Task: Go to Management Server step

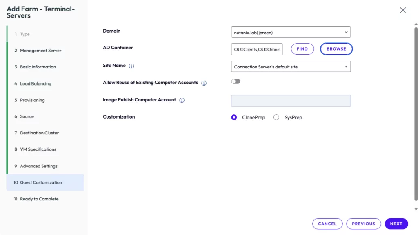Action: click(x=40, y=51)
